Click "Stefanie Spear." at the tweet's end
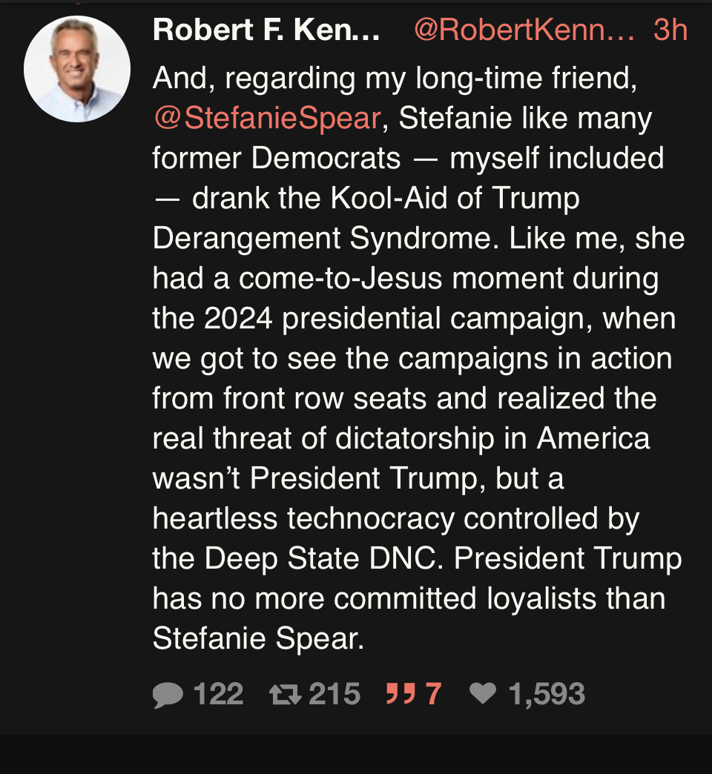The width and height of the screenshot is (712, 774). pos(258,639)
